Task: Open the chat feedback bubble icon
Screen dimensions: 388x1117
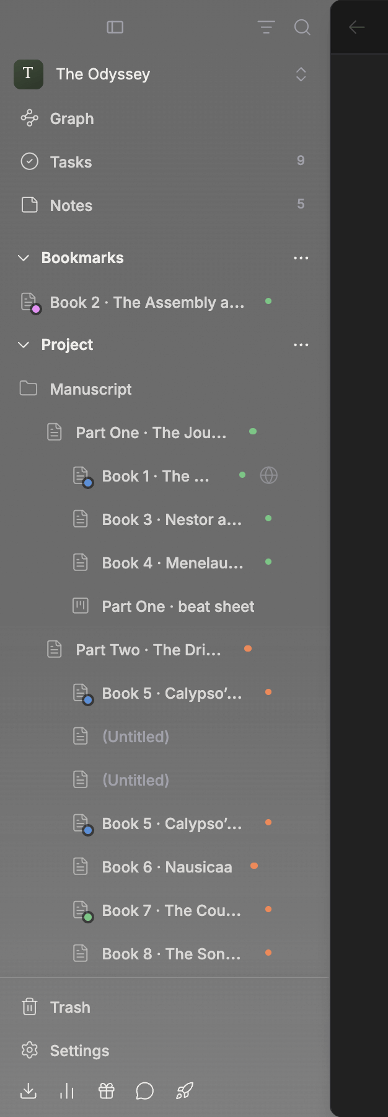Action: [x=144, y=1091]
